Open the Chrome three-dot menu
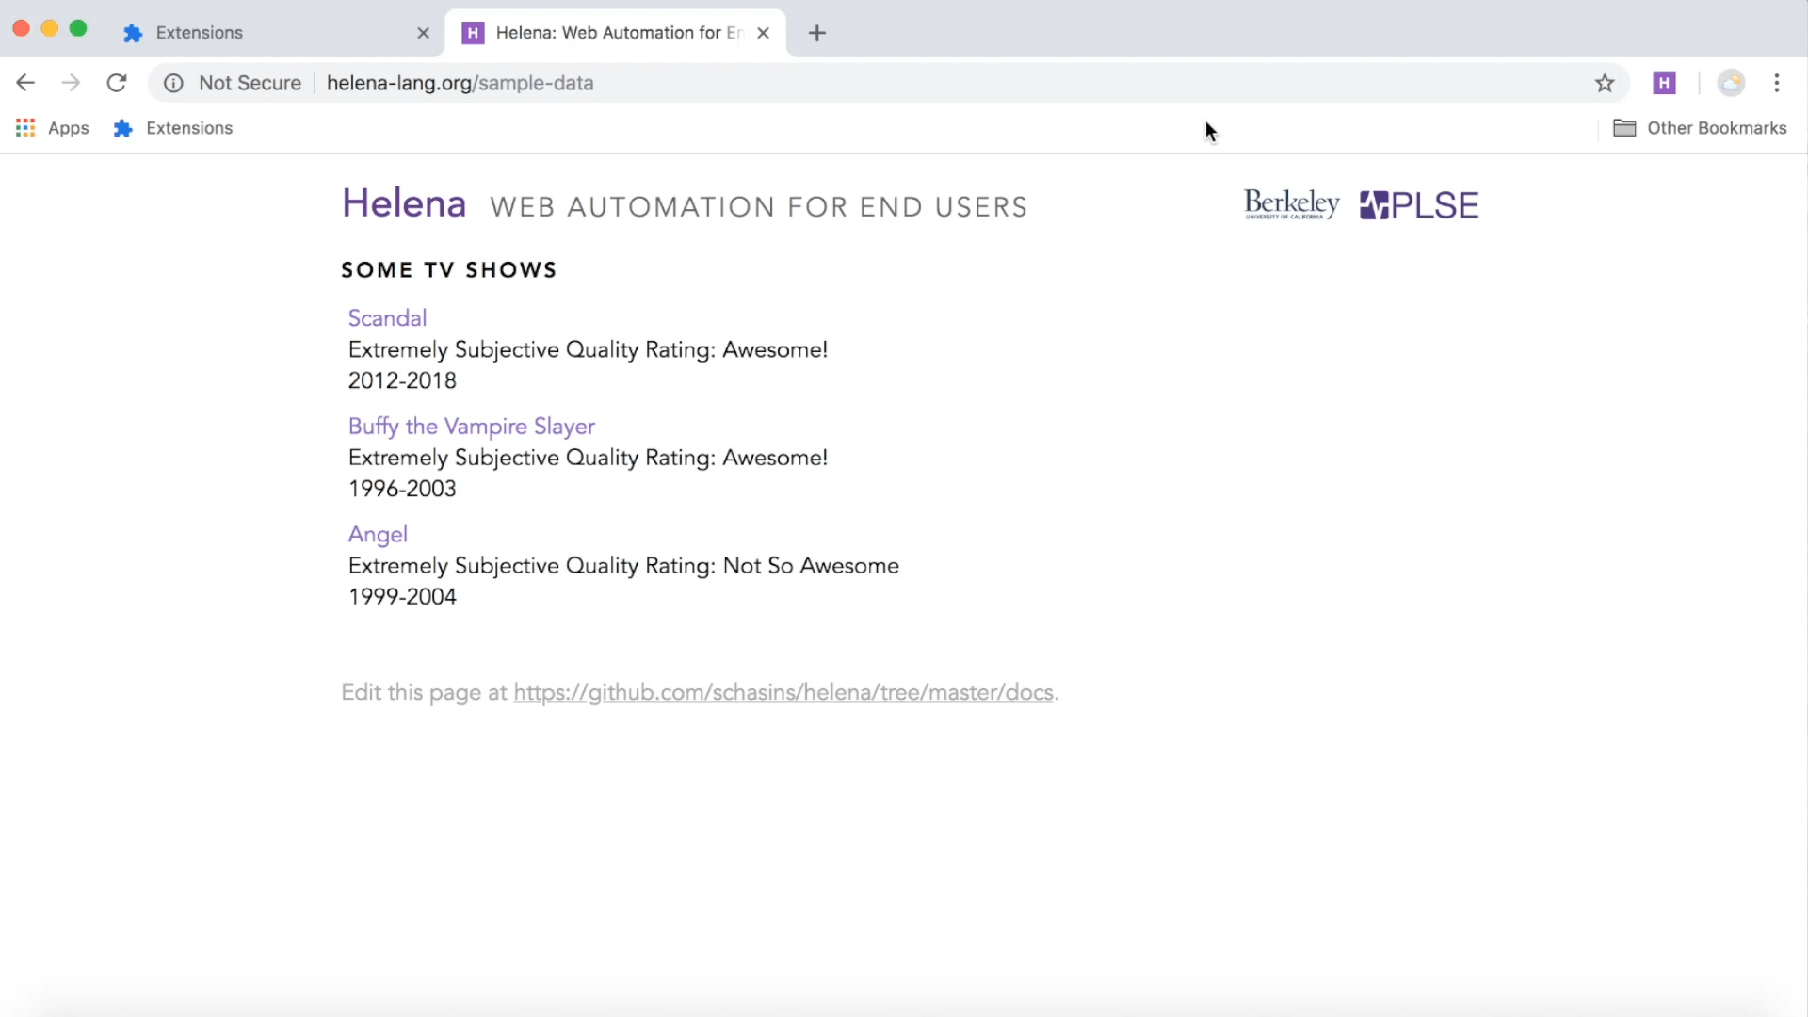This screenshot has width=1808, height=1017. 1777,83
